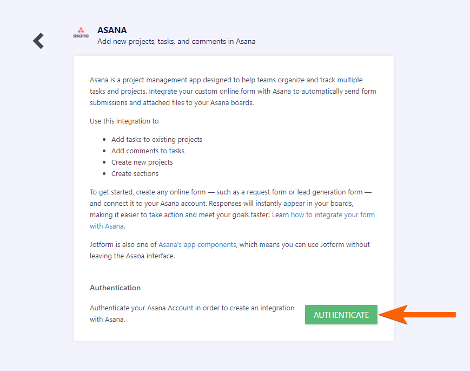
Task: Click the "Asana is a project management app" paragraph
Action: tap(233, 91)
